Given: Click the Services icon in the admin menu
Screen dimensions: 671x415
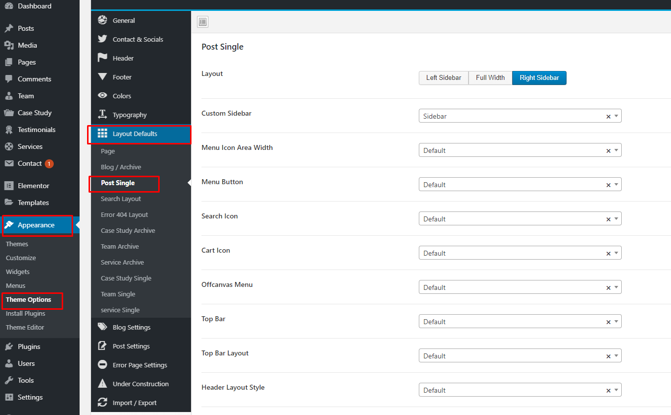Looking at the screenshot, I should coord(9,146).
